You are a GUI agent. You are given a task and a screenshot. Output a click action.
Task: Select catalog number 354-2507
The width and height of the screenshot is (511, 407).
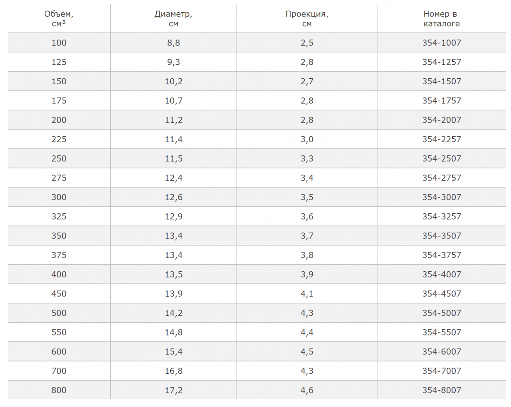tap(442, 158)
